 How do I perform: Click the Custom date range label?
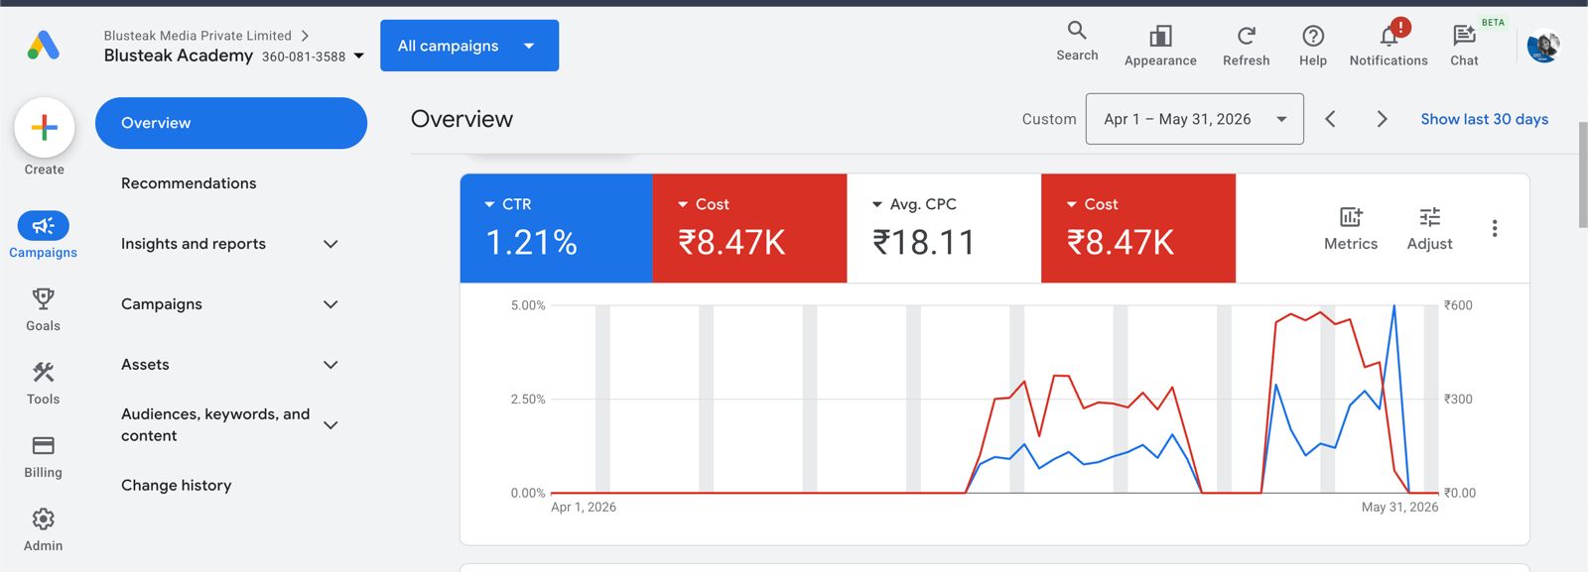(x=1049, y=119)
